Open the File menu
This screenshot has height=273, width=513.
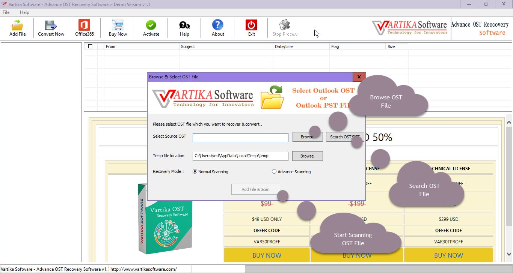[6, 12]
